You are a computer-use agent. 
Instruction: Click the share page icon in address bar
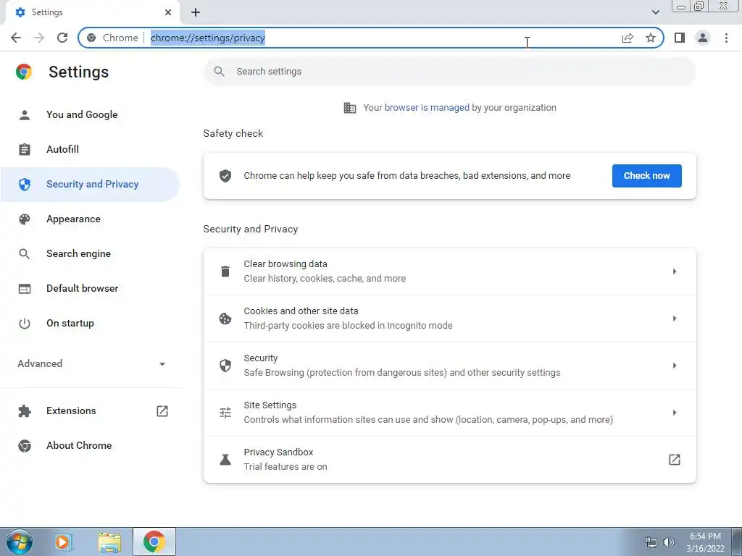coord(628,38)
